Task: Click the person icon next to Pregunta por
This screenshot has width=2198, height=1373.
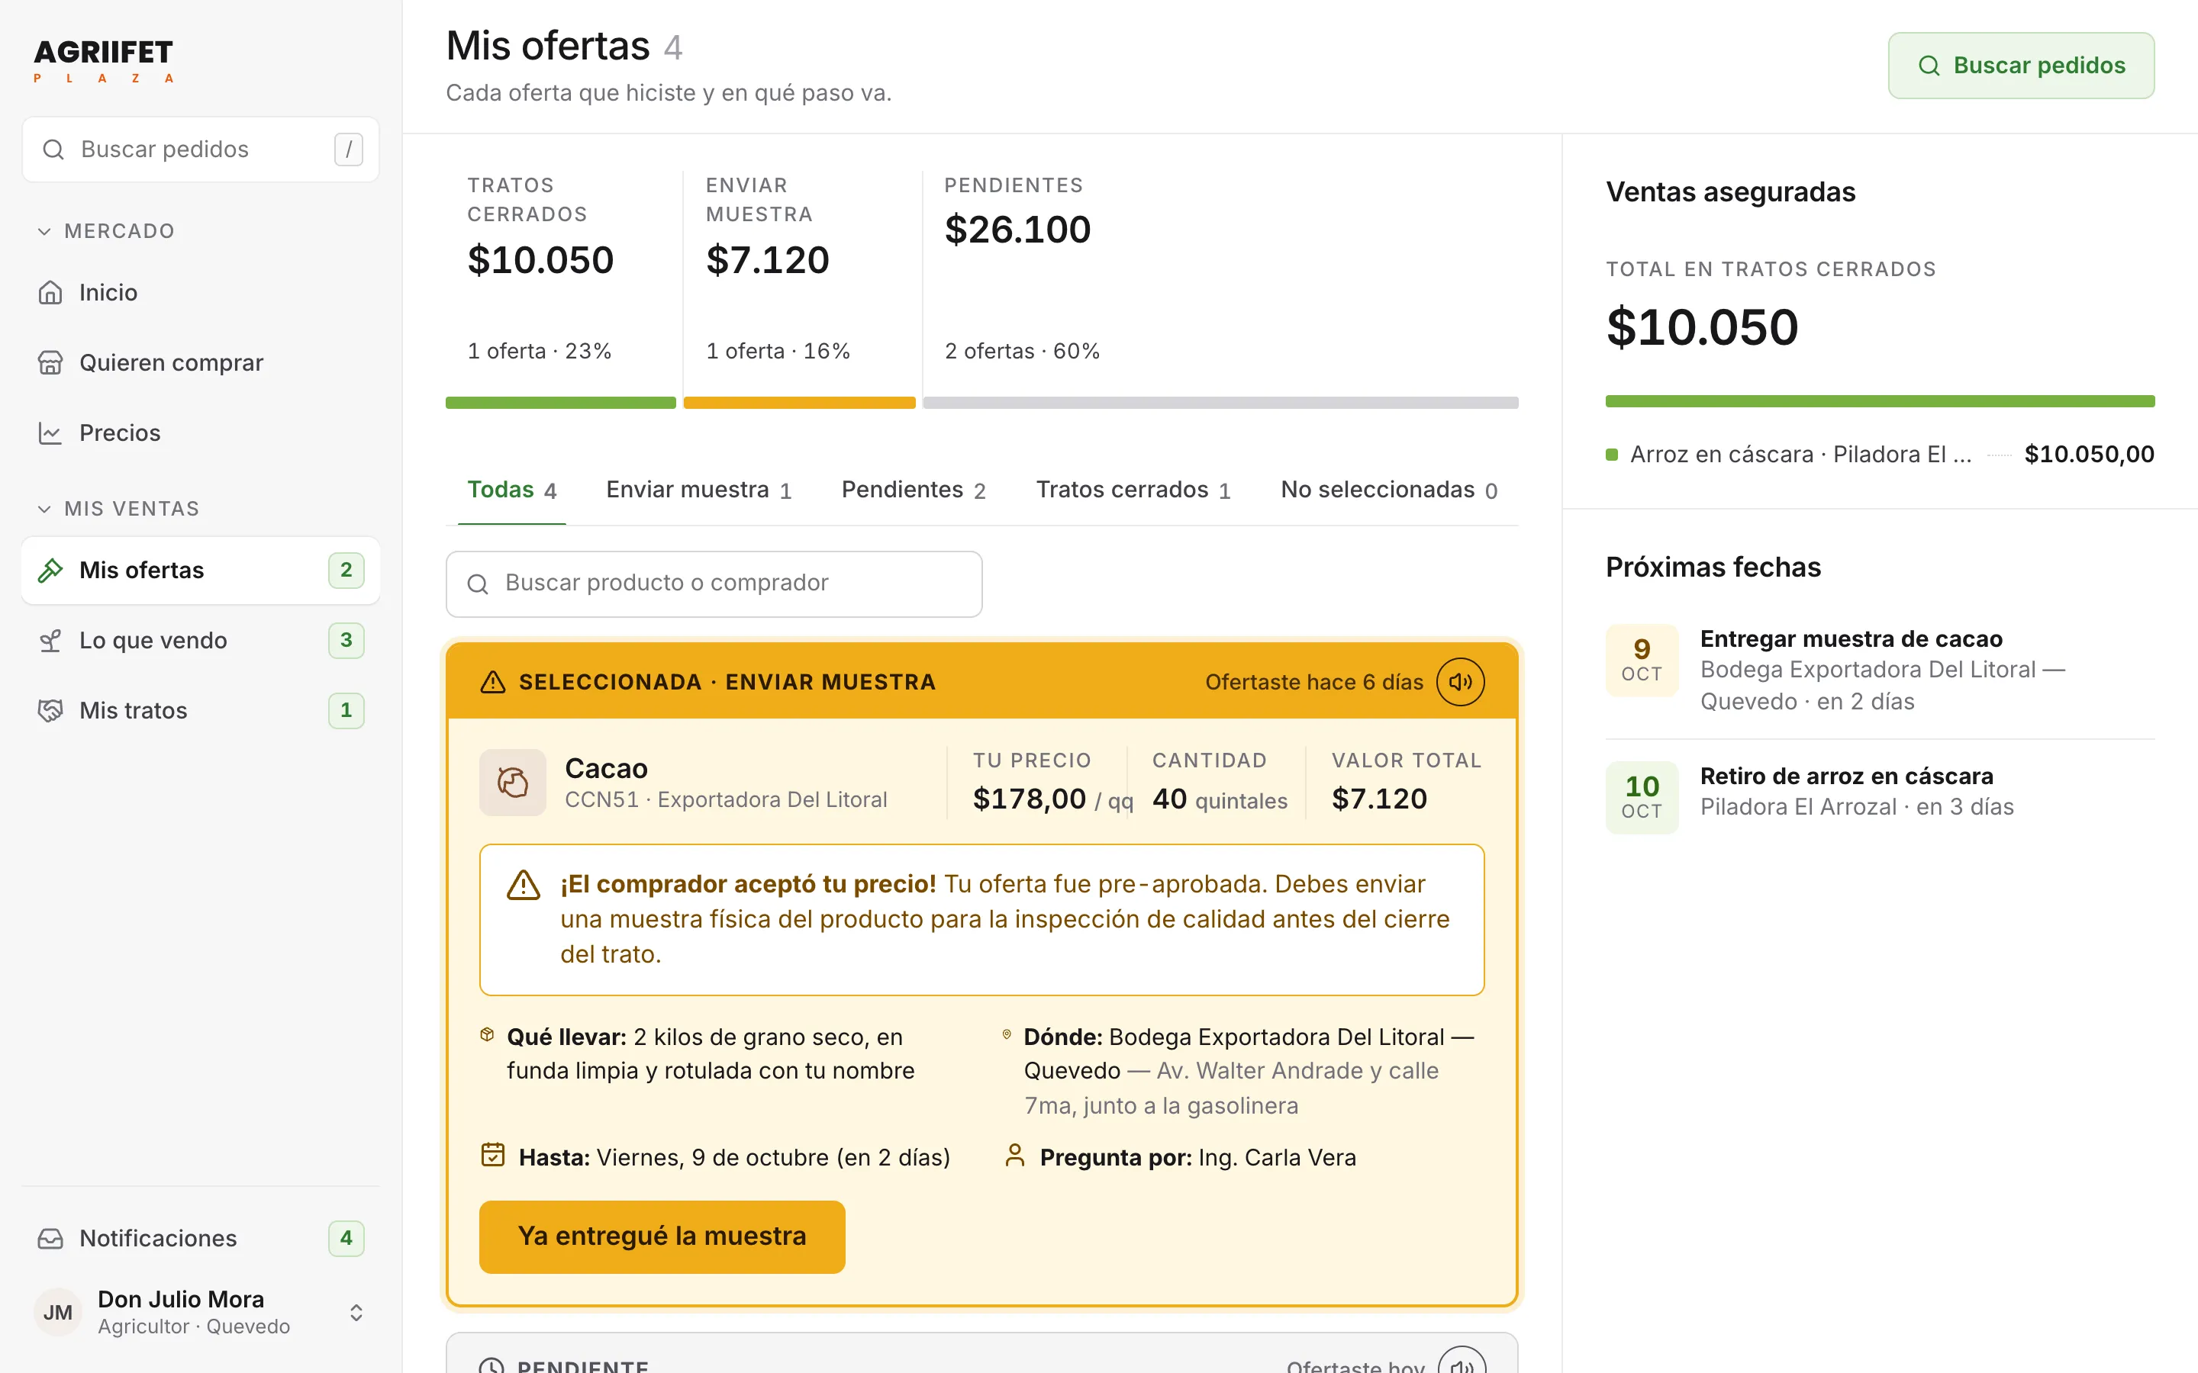Action: point(1016,1155)
